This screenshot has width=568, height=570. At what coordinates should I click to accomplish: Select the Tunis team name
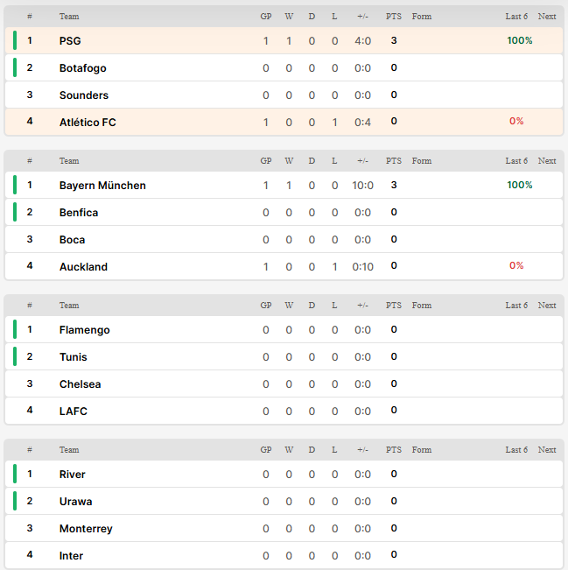click(x=74, y=357)
